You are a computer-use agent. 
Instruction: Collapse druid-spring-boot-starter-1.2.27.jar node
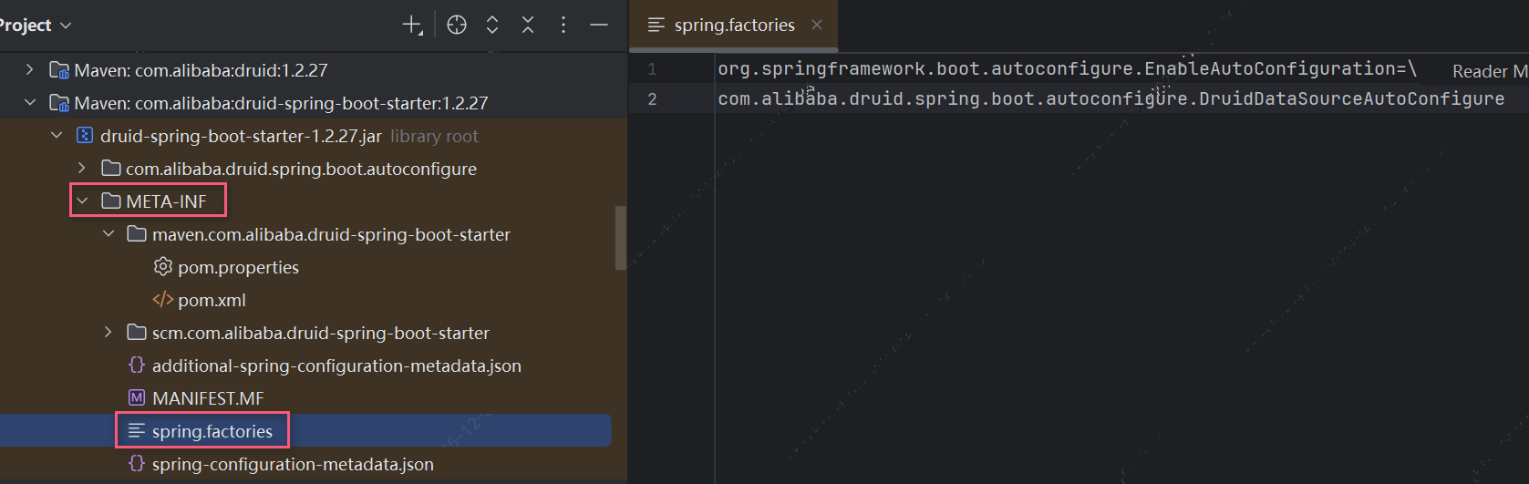click(x=57, y=135)
